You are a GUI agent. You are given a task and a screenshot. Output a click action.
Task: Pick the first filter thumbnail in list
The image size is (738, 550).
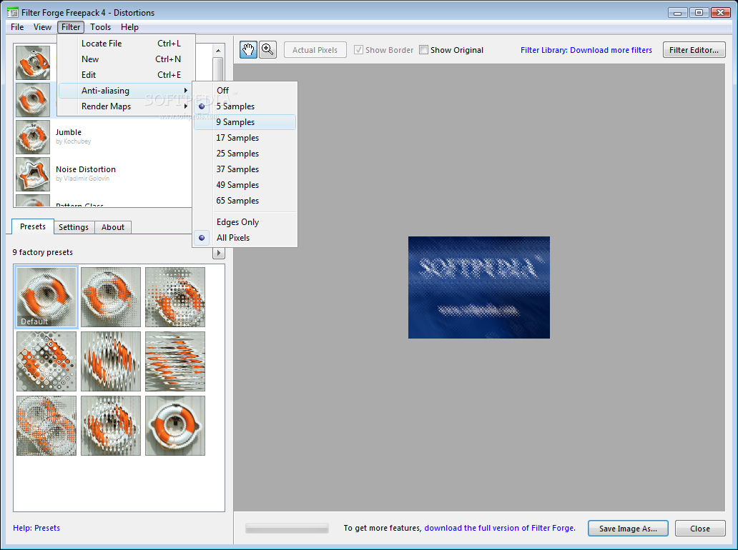[33, 63]
